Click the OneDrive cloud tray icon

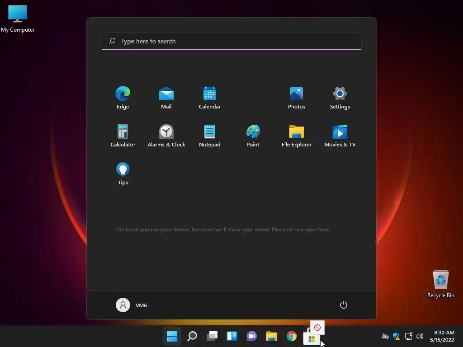coord(385,336)
